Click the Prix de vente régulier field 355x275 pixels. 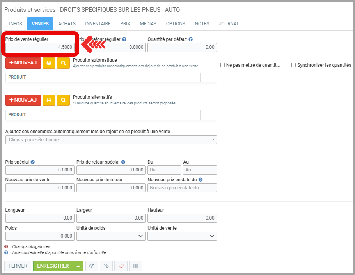click(40, 47)
